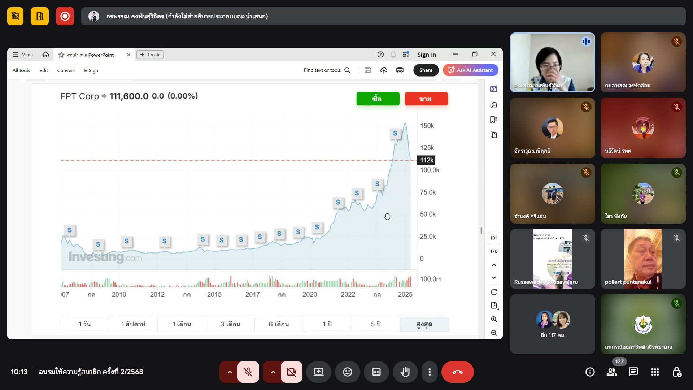Click the red recording indicator icon
The width and height of the screenshot is (693, 390).
65,16
